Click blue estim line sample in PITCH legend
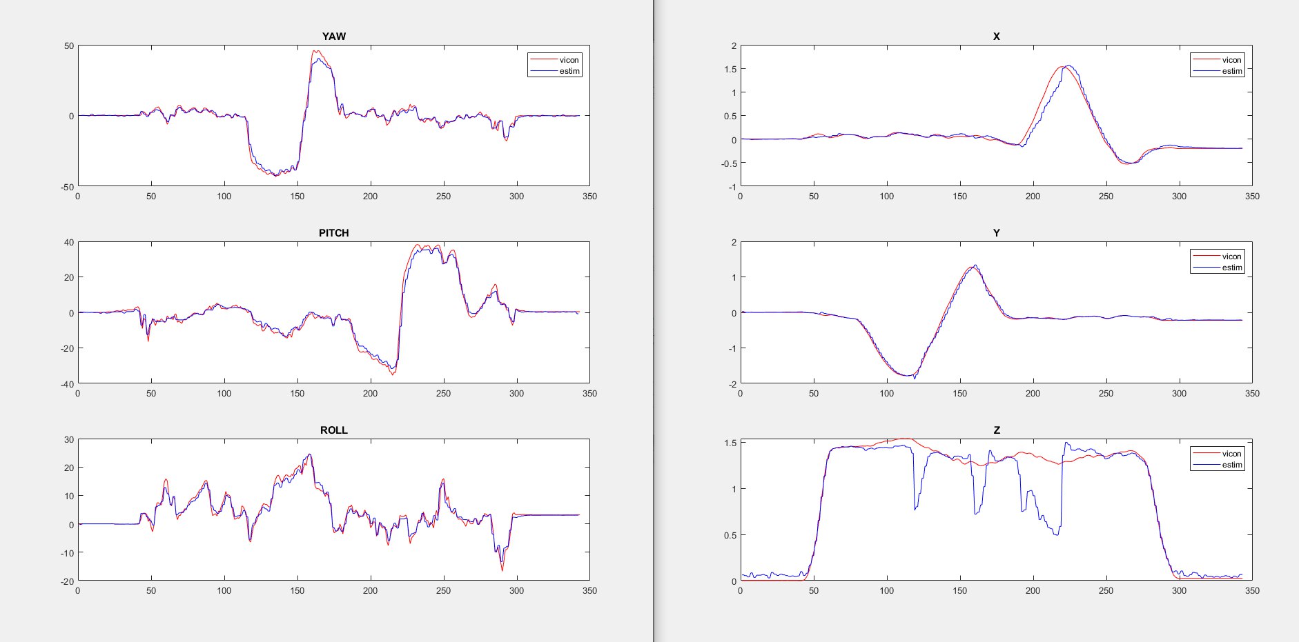Image resolution: width=1299 pixels, height=642 pixels. [x=543, y=268]
